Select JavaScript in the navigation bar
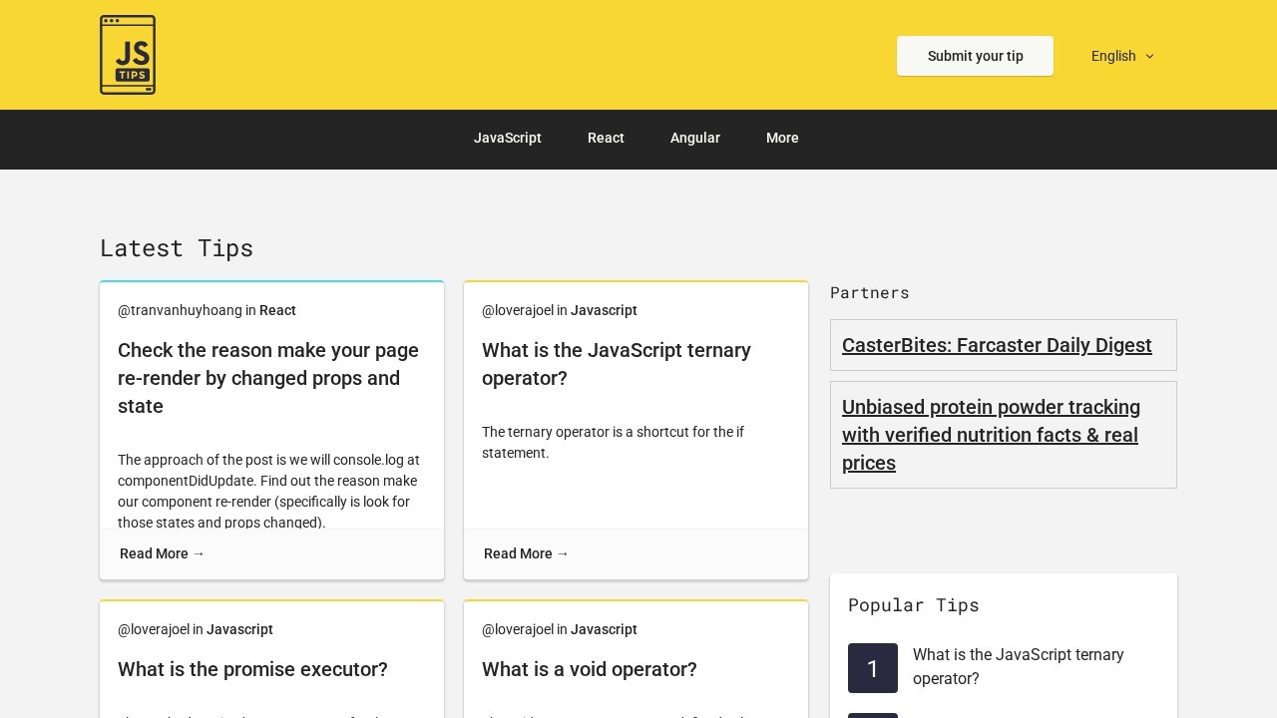This screenshot has width=1277, height=718. (x=507, y=139)
